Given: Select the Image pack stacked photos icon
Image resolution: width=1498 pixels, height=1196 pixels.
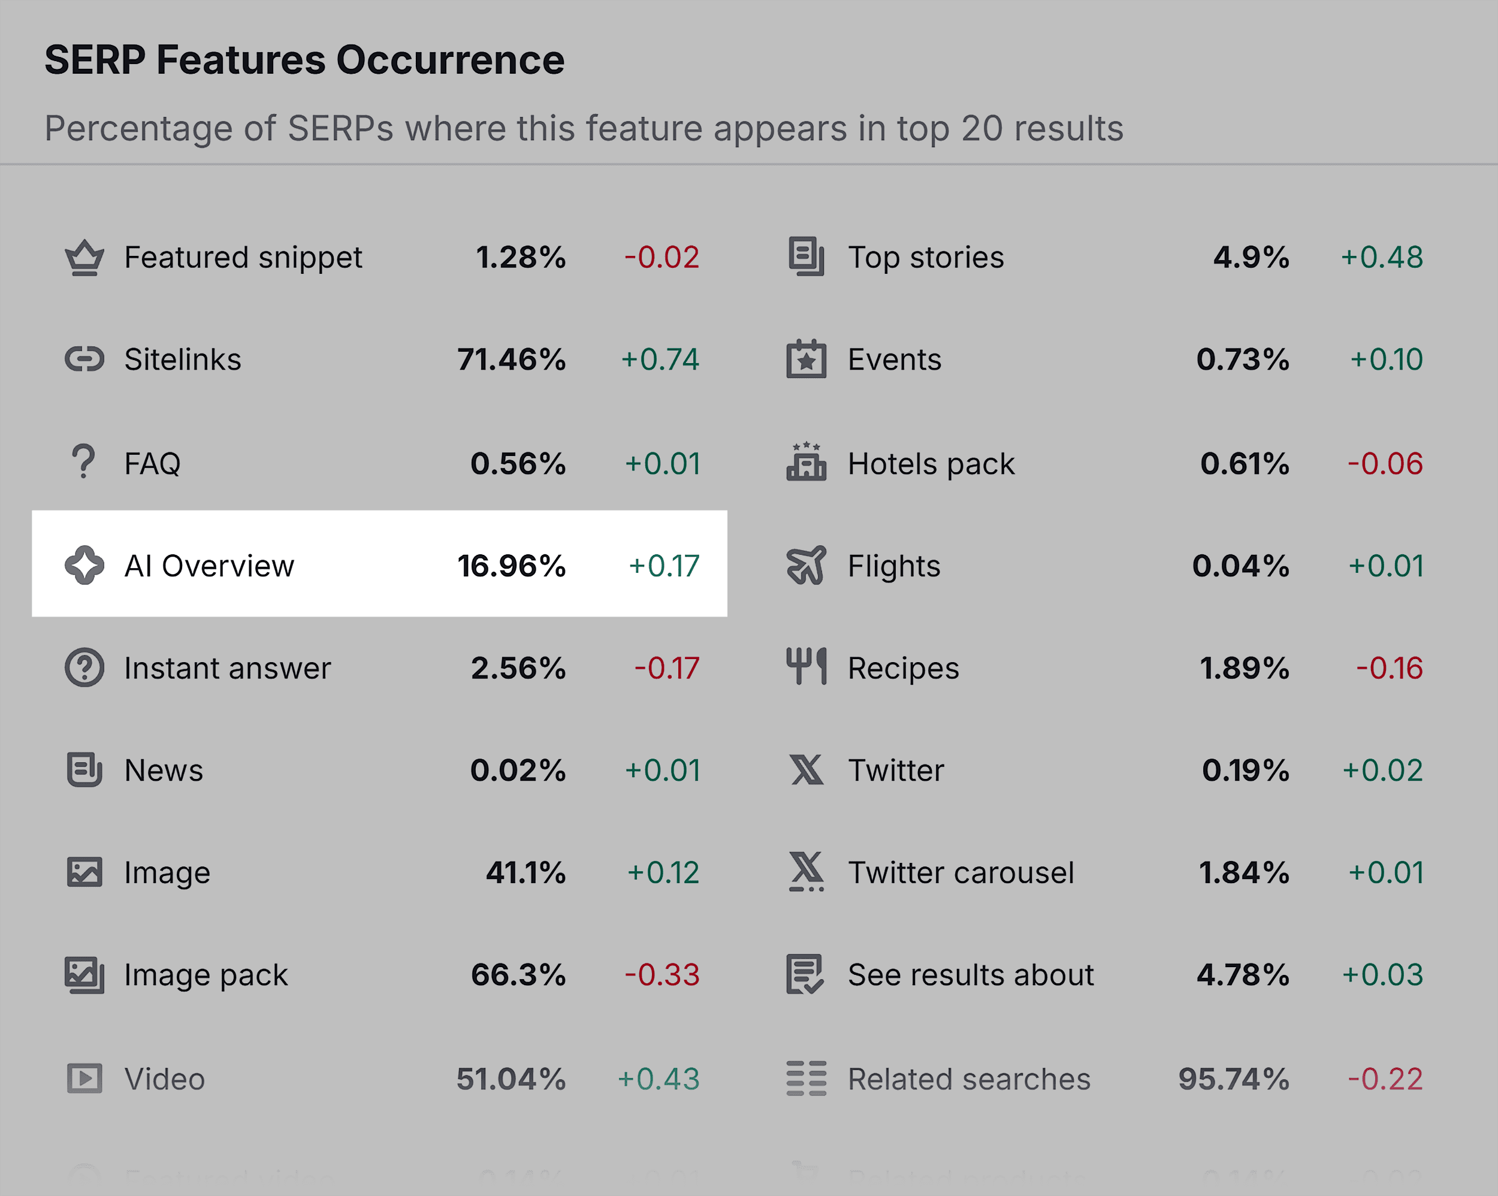Looking at the screenshot, I should pyautogui.click(x=84, y=975).
